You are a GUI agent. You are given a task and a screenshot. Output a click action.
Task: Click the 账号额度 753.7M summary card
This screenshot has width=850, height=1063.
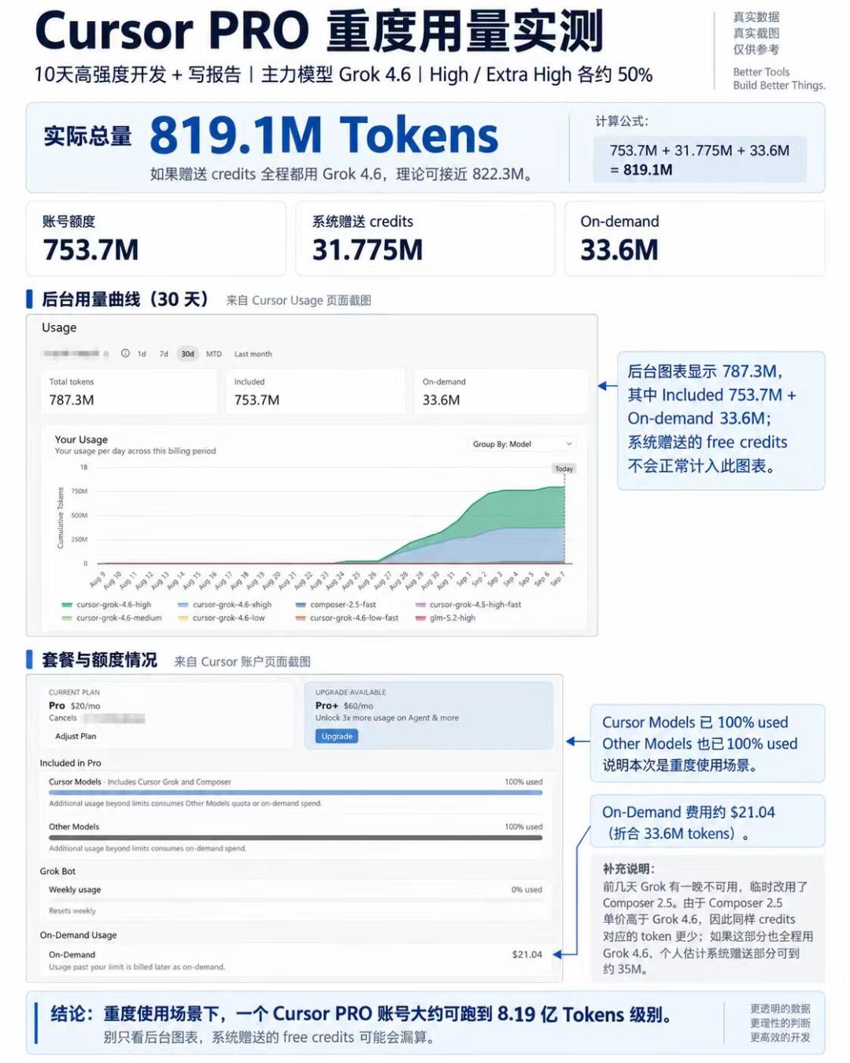click(x=156, y=239)
